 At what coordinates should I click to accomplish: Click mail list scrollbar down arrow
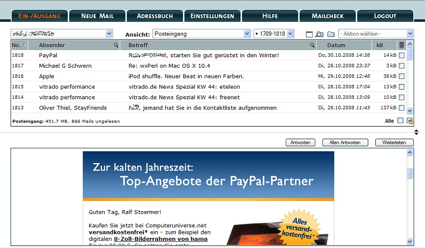pyautogui.click(x=410, y=110)
